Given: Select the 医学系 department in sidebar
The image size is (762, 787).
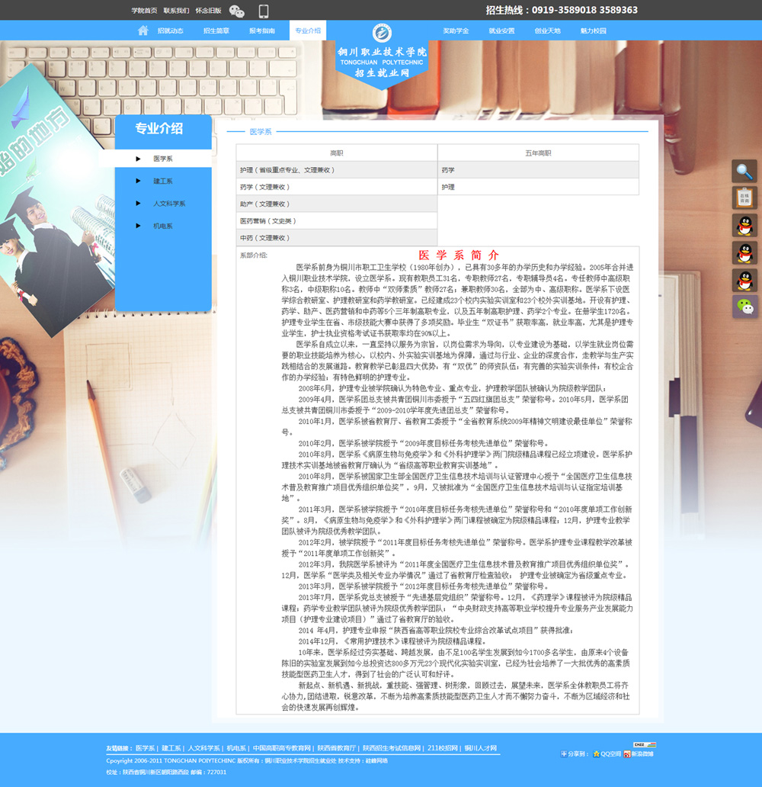Looking at the screenshot, I should click(x=163, y=159).
